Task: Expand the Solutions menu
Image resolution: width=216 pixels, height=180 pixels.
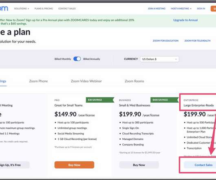Action: (22, 9)
